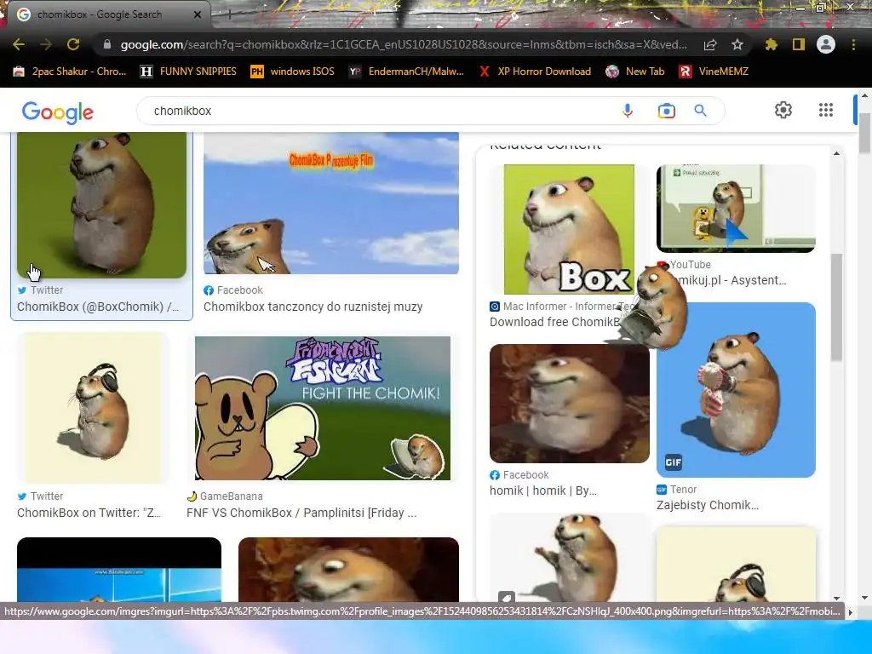Open Google settings gear icon
The image size is (872, 654).
pyautogui.click(x=783, y=110)
